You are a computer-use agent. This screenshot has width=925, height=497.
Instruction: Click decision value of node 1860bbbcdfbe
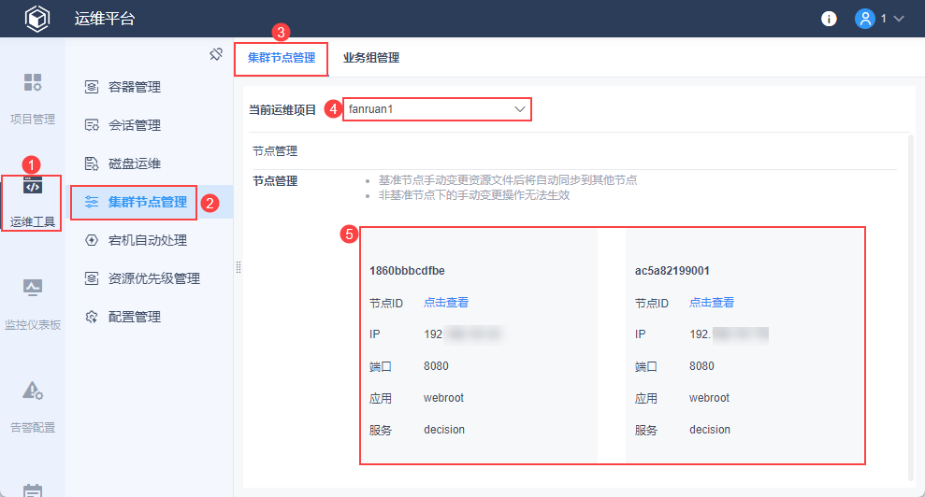pos(444,430)
